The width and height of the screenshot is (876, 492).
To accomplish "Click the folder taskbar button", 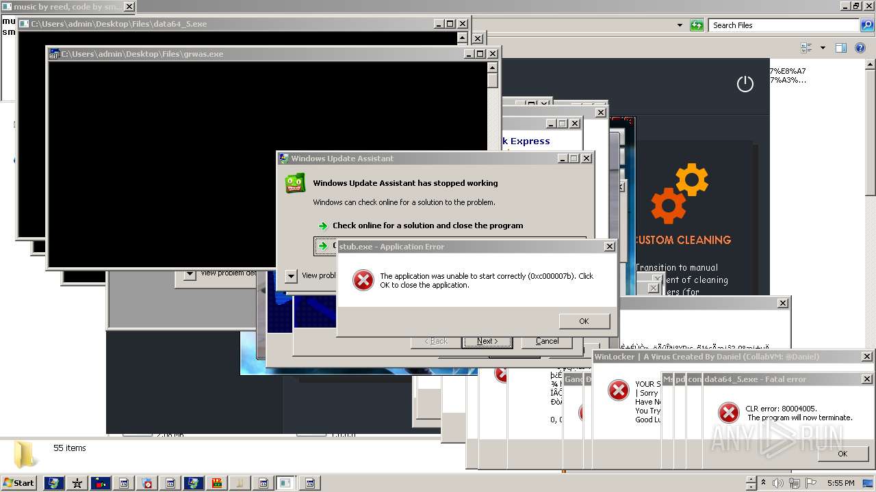I will coord(240,483).
